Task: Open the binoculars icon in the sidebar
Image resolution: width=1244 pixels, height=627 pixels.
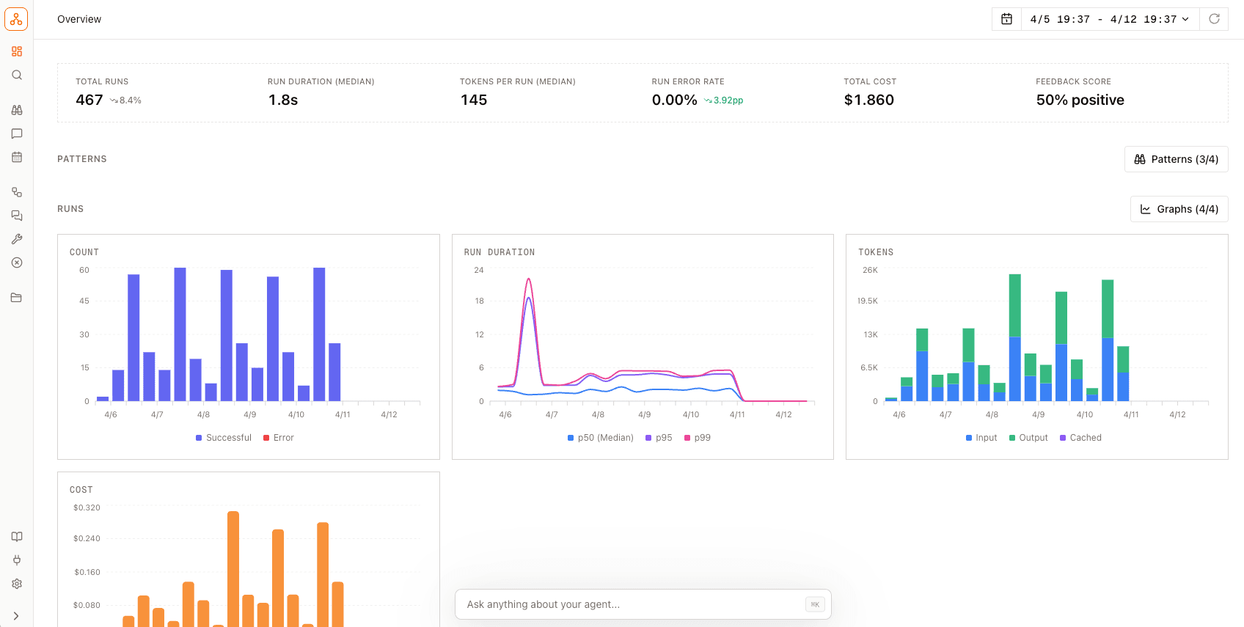Action: tap(17, 110)
